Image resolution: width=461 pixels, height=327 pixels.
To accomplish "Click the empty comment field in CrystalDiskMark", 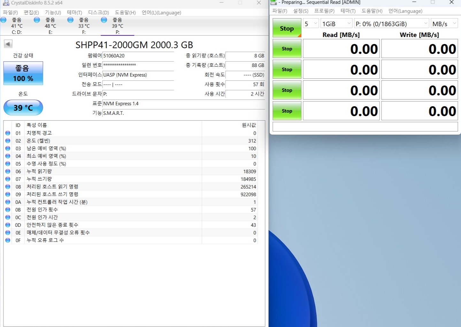I will (x=365, y=127).
